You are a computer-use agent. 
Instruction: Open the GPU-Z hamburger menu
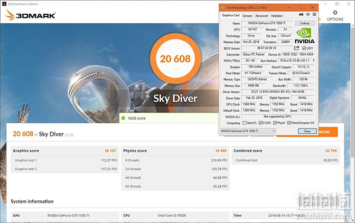click(x=314, y=14)
